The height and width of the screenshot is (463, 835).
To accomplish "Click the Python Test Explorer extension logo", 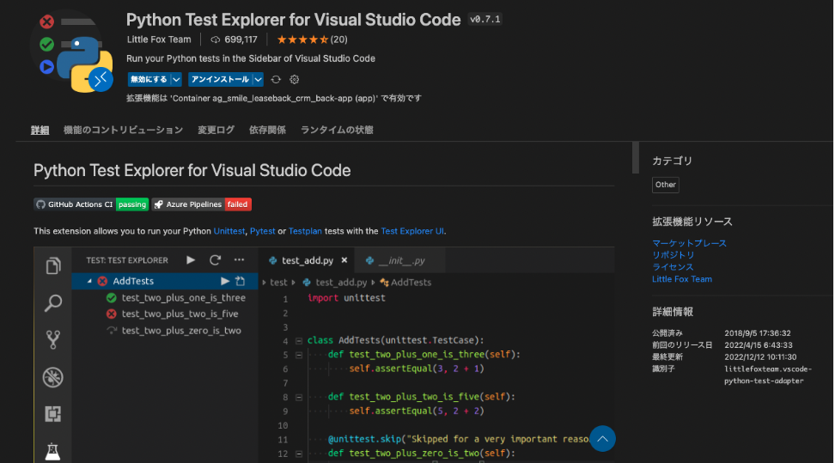I will [72, 52].
